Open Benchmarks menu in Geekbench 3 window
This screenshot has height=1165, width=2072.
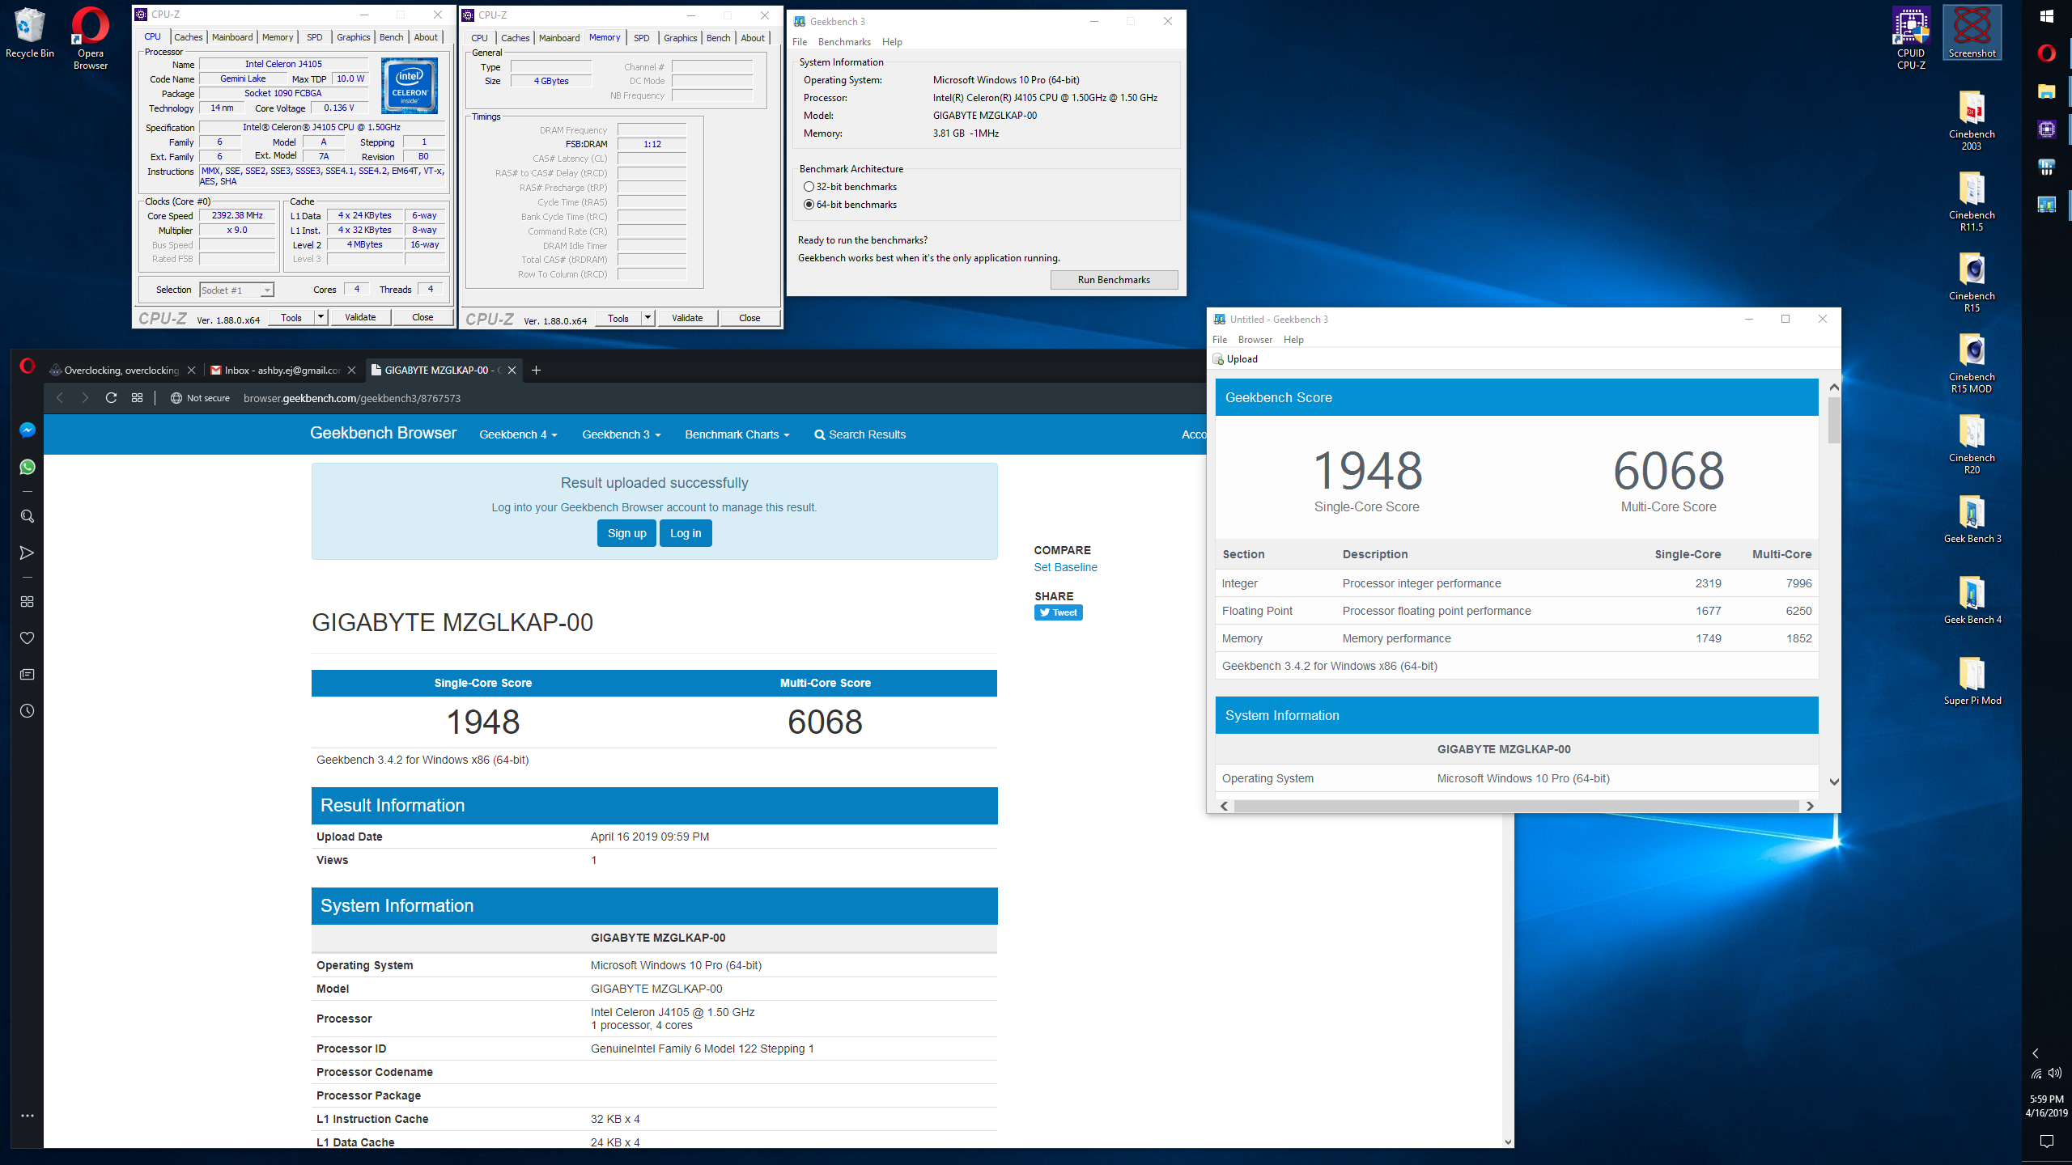[844, 42]
